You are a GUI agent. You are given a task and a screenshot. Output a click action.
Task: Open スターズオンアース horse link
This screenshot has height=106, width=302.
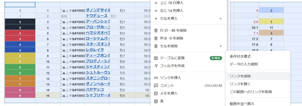[x=98, y=45]
